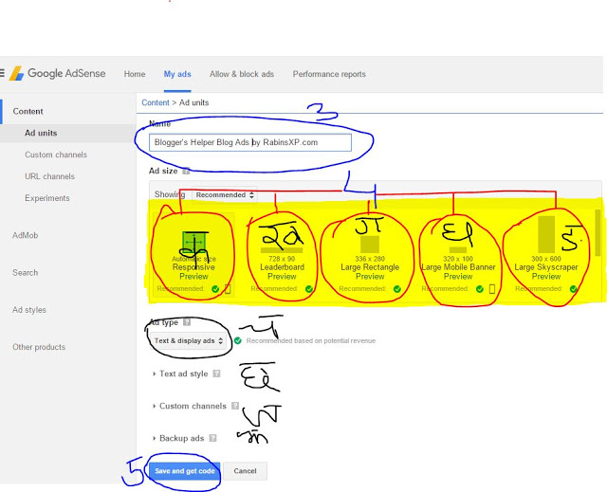The width and height of the screenshot is (607, 492).
Task: Open Ad styles in the sidebar
Action: (x=29, y=310)
